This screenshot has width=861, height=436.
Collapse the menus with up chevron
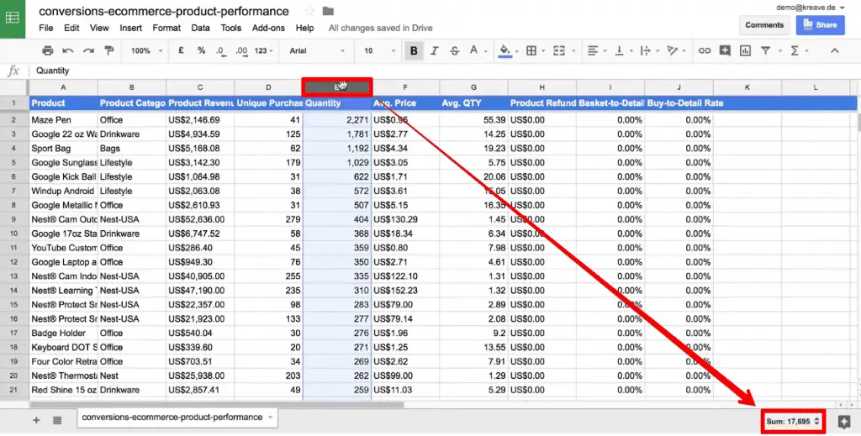click(x=835, y=50)
